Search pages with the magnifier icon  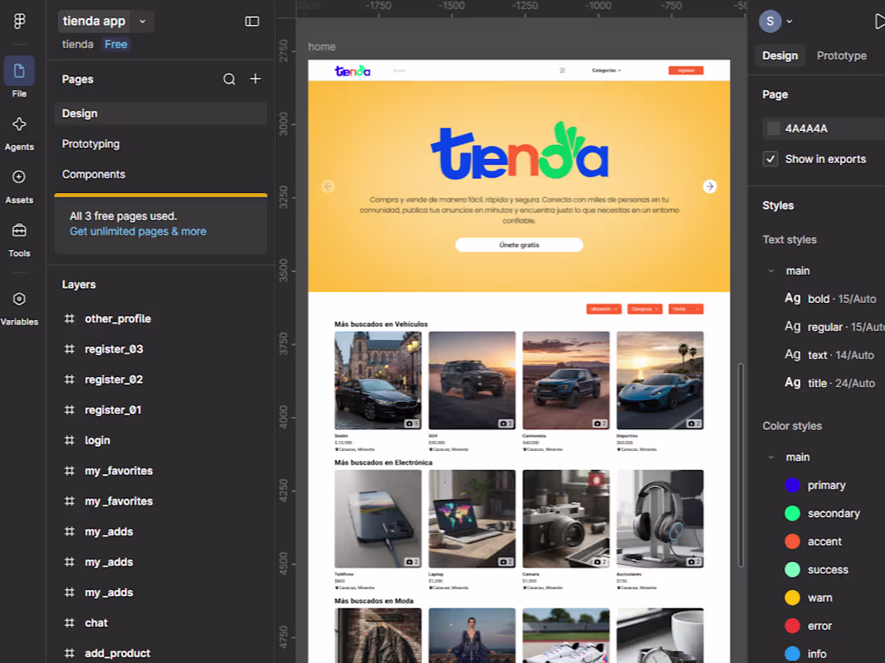(228, 80)
